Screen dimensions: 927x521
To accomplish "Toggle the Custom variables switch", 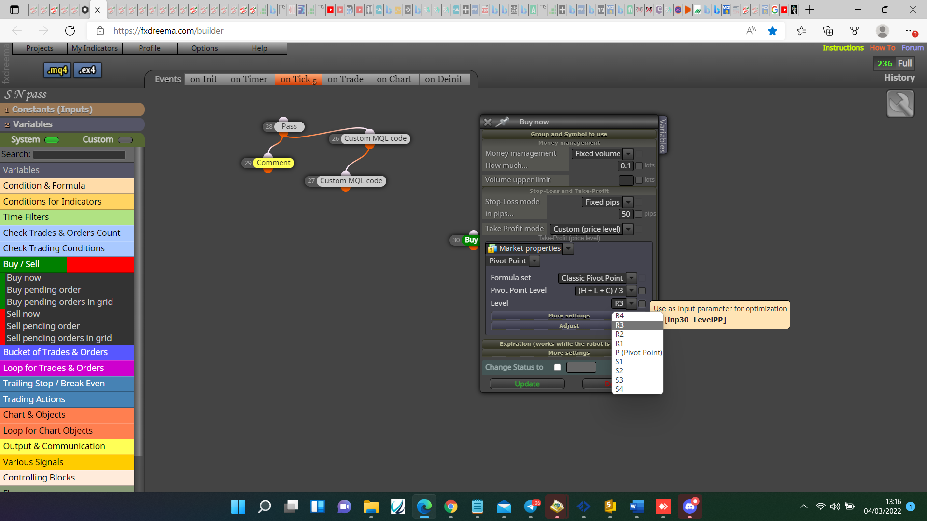I will (125, 140).
